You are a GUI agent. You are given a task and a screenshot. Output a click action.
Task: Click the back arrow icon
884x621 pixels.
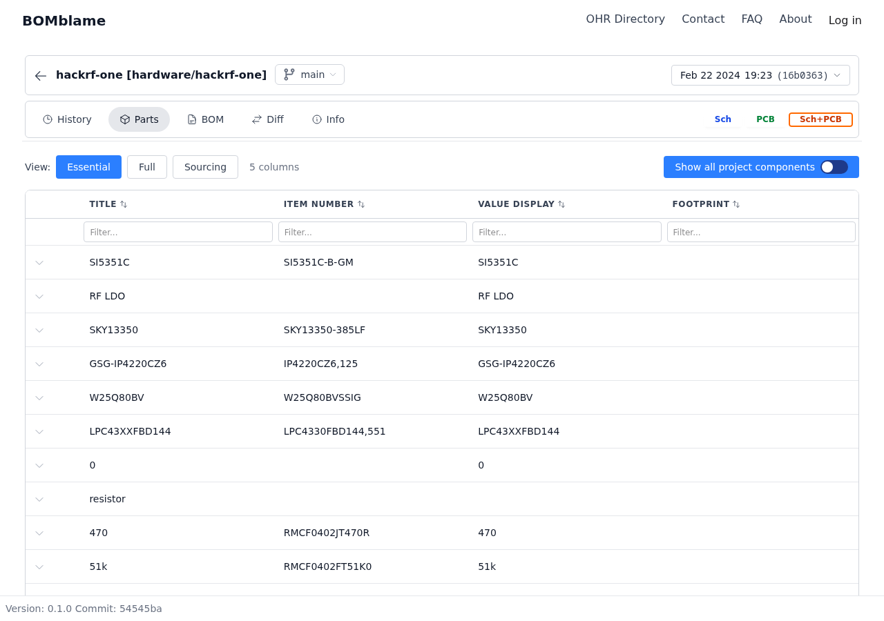tap(41, 75)
